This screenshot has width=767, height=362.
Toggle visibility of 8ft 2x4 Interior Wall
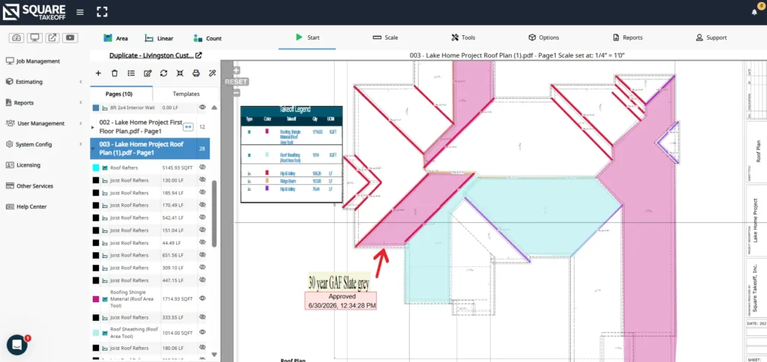point(202,108)
